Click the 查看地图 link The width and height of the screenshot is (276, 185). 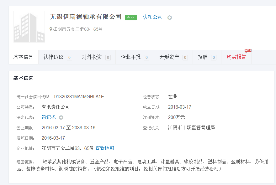pos(105,148)
